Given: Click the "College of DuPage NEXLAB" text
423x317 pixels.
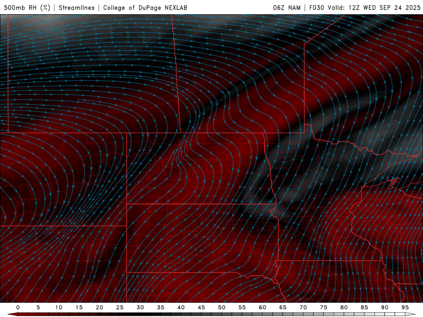Looking at the screenshot, I should (145, 7).
